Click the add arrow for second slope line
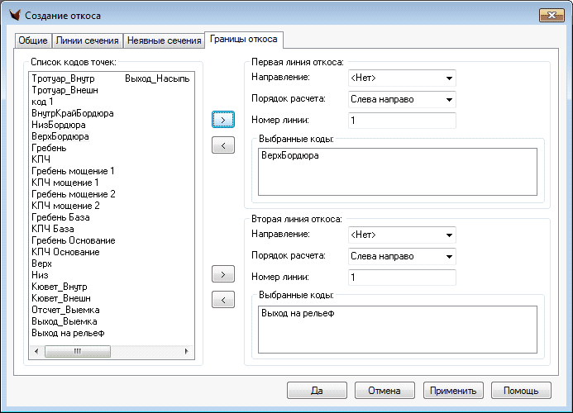This screenshot has height=413, width=573. click(222, 273)
